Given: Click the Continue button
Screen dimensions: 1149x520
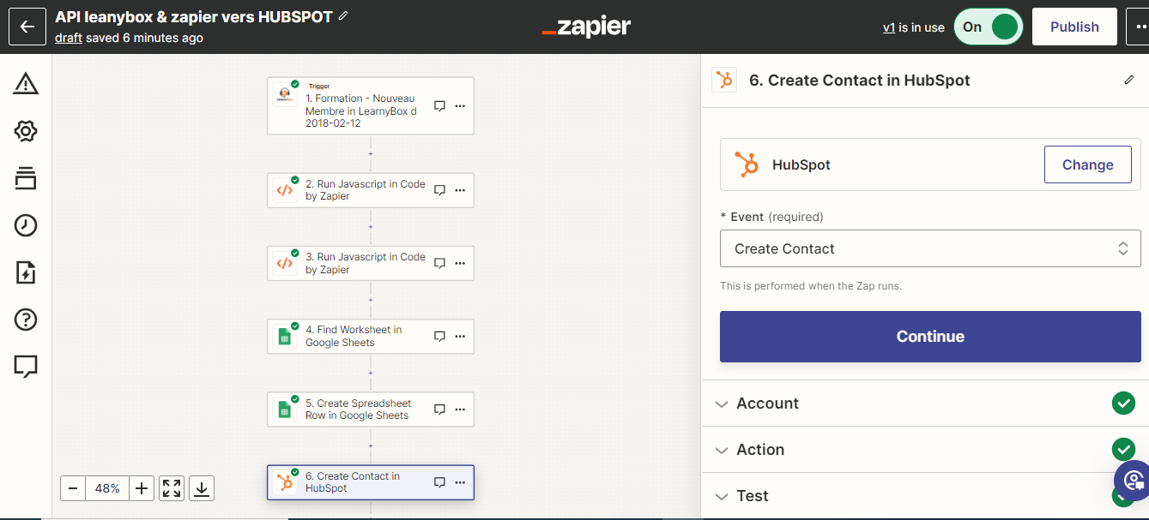Looking at the screenshot, I should tap(930, 337).
